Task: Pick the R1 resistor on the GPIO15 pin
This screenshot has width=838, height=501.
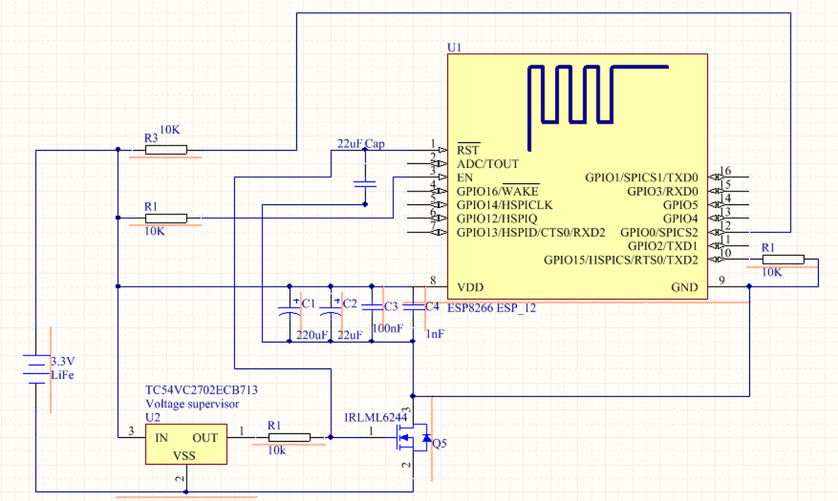Action: (x=784, y=260)
